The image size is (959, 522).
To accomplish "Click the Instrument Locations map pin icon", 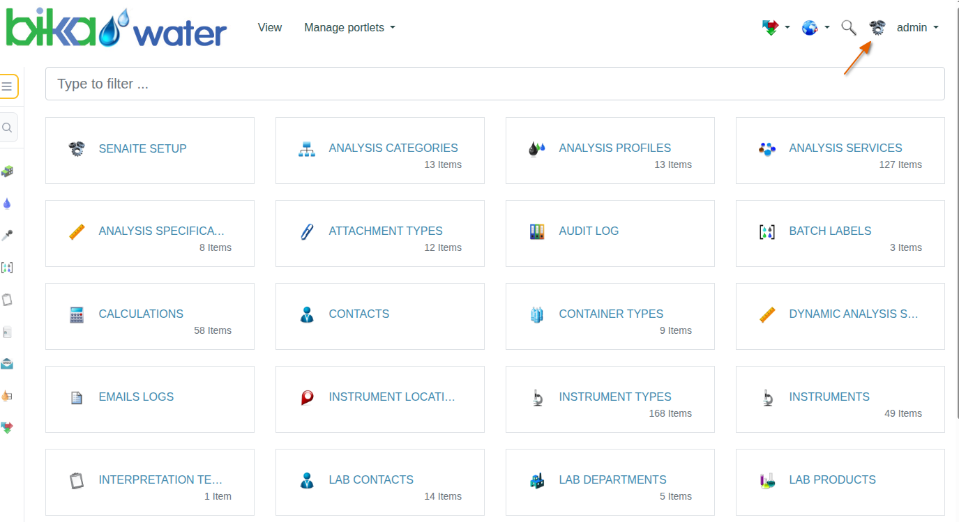I will pos(307,397).
